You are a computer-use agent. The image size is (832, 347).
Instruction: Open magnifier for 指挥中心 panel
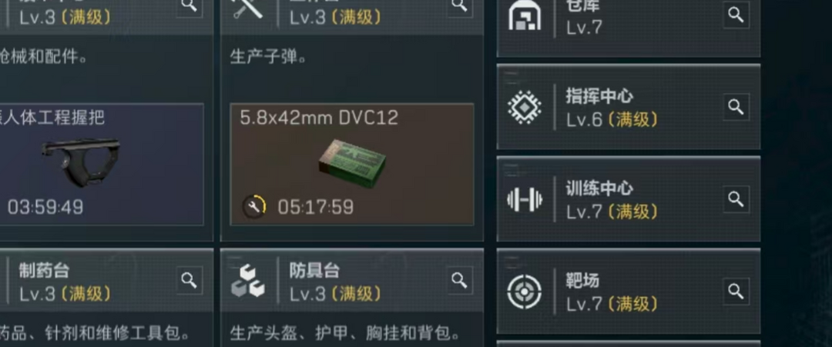click(x=736, y=107)
